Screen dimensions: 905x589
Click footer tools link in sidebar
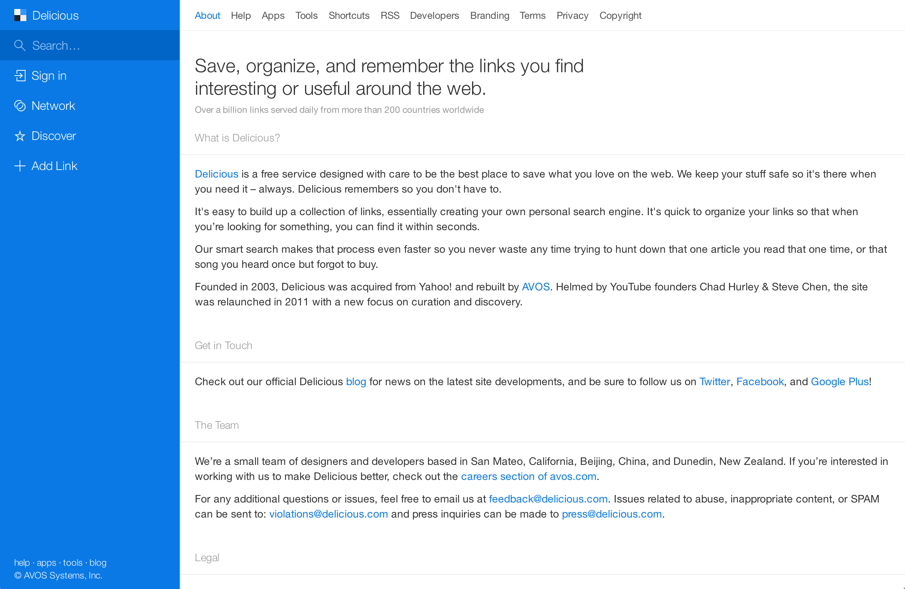[x=73, y=562]
